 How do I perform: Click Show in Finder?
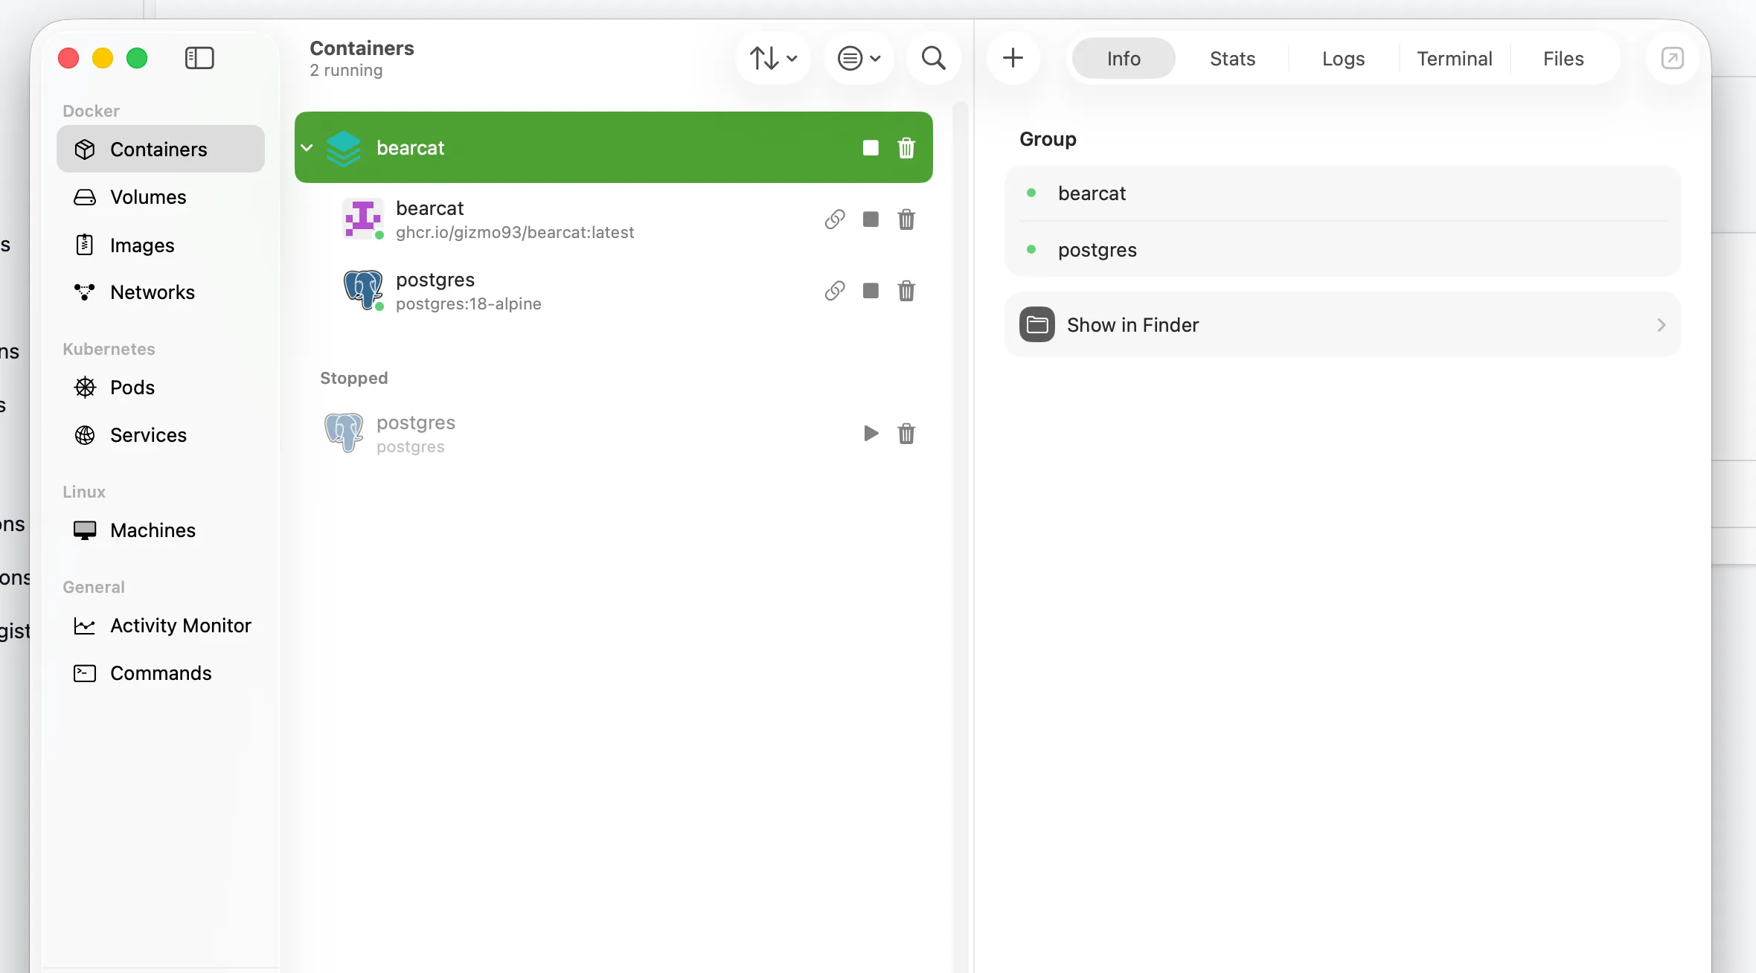(1342, 324)
